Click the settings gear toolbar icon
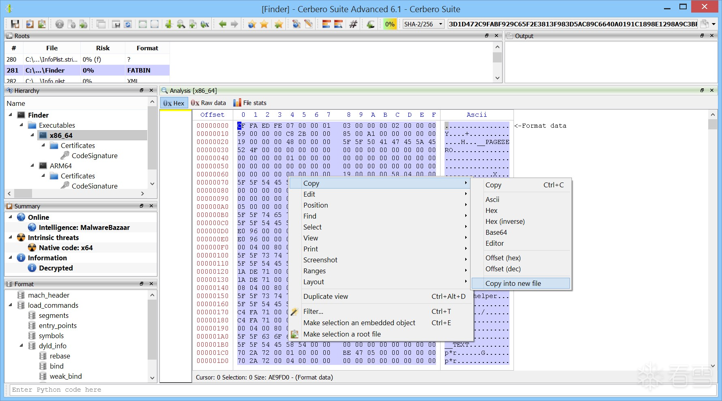Image resolution: width=722 pixels, height=401 pixels. point(60,24)
